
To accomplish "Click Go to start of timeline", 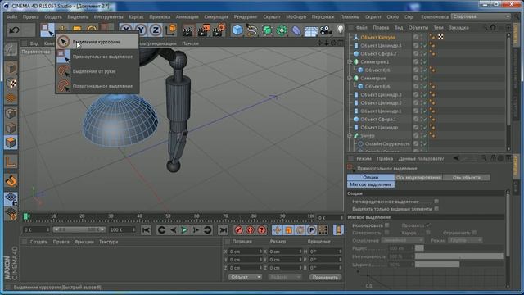I will click(x=146, y=230).
